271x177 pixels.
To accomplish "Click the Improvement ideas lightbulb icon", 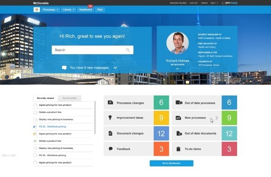I will point(110,118).
